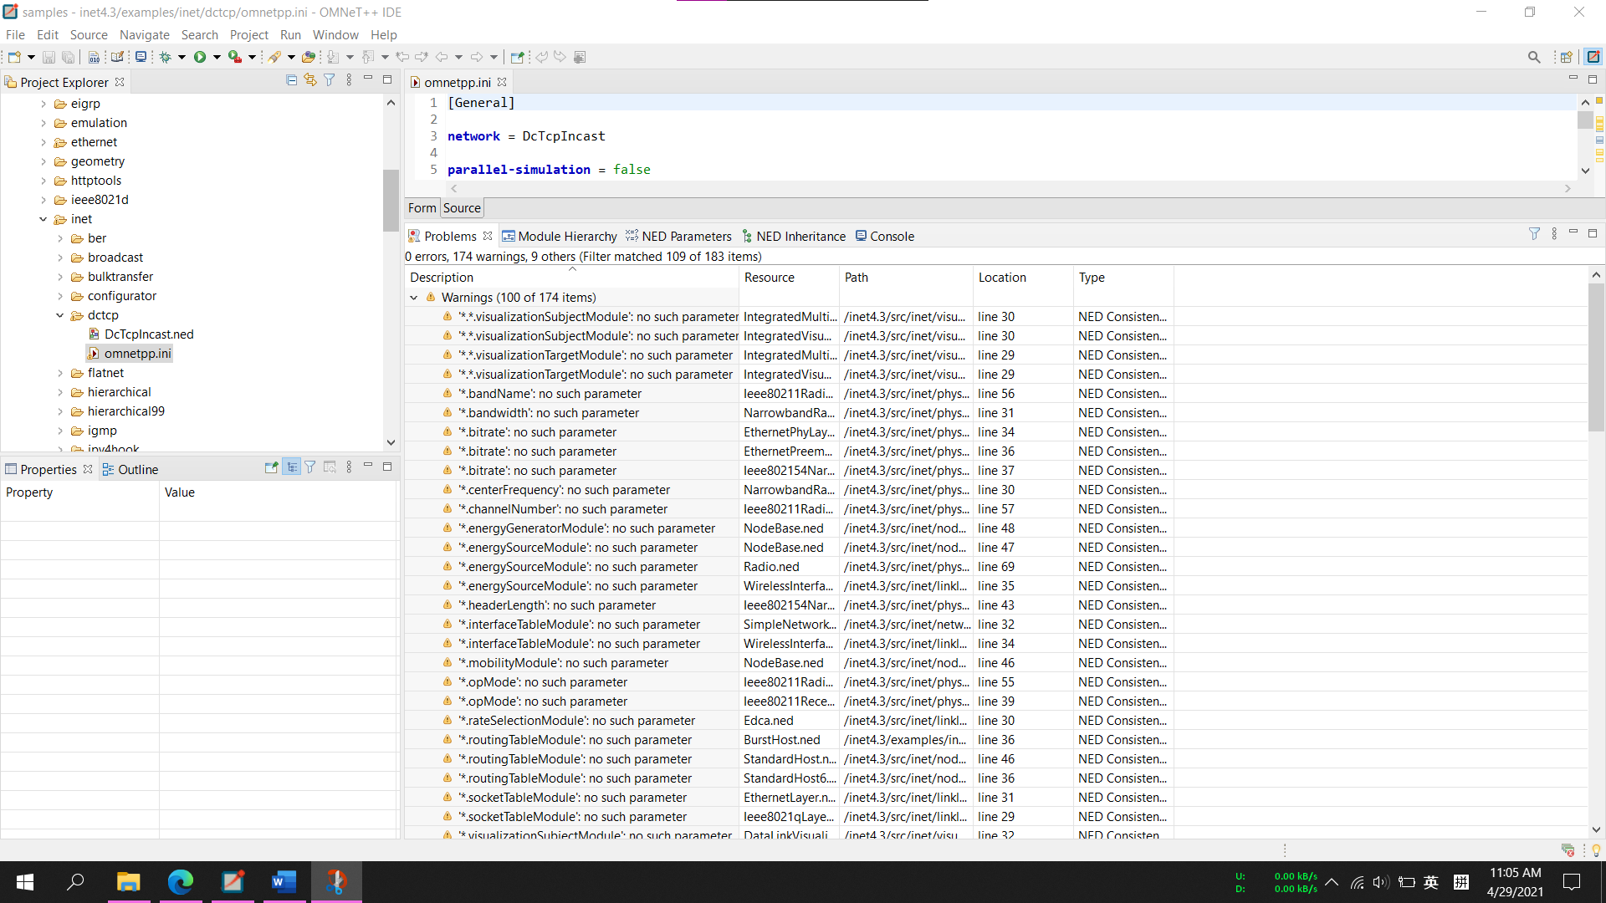This screenshot has width=1606, height=903.
Task: Open Word from Windows taskbar
Action: click(x=284, y=881)
